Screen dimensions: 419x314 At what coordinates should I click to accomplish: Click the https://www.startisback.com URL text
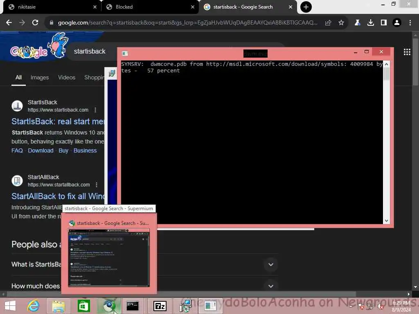click(58, 110)
